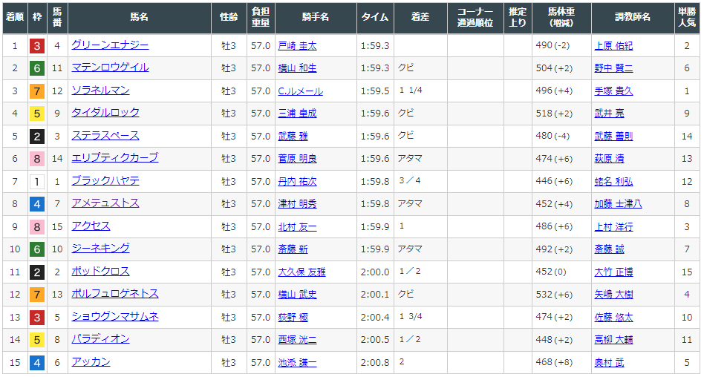Open jockey 北村 友一's profile
This screenshot has height=377, width=704.
click(297, 227)
